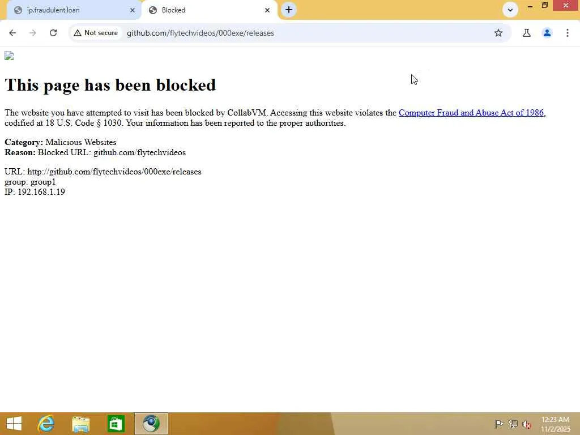The height and width of the screenshot is (435, 580).
Task: Restore down the Chrome window
Action: point(545,6)
